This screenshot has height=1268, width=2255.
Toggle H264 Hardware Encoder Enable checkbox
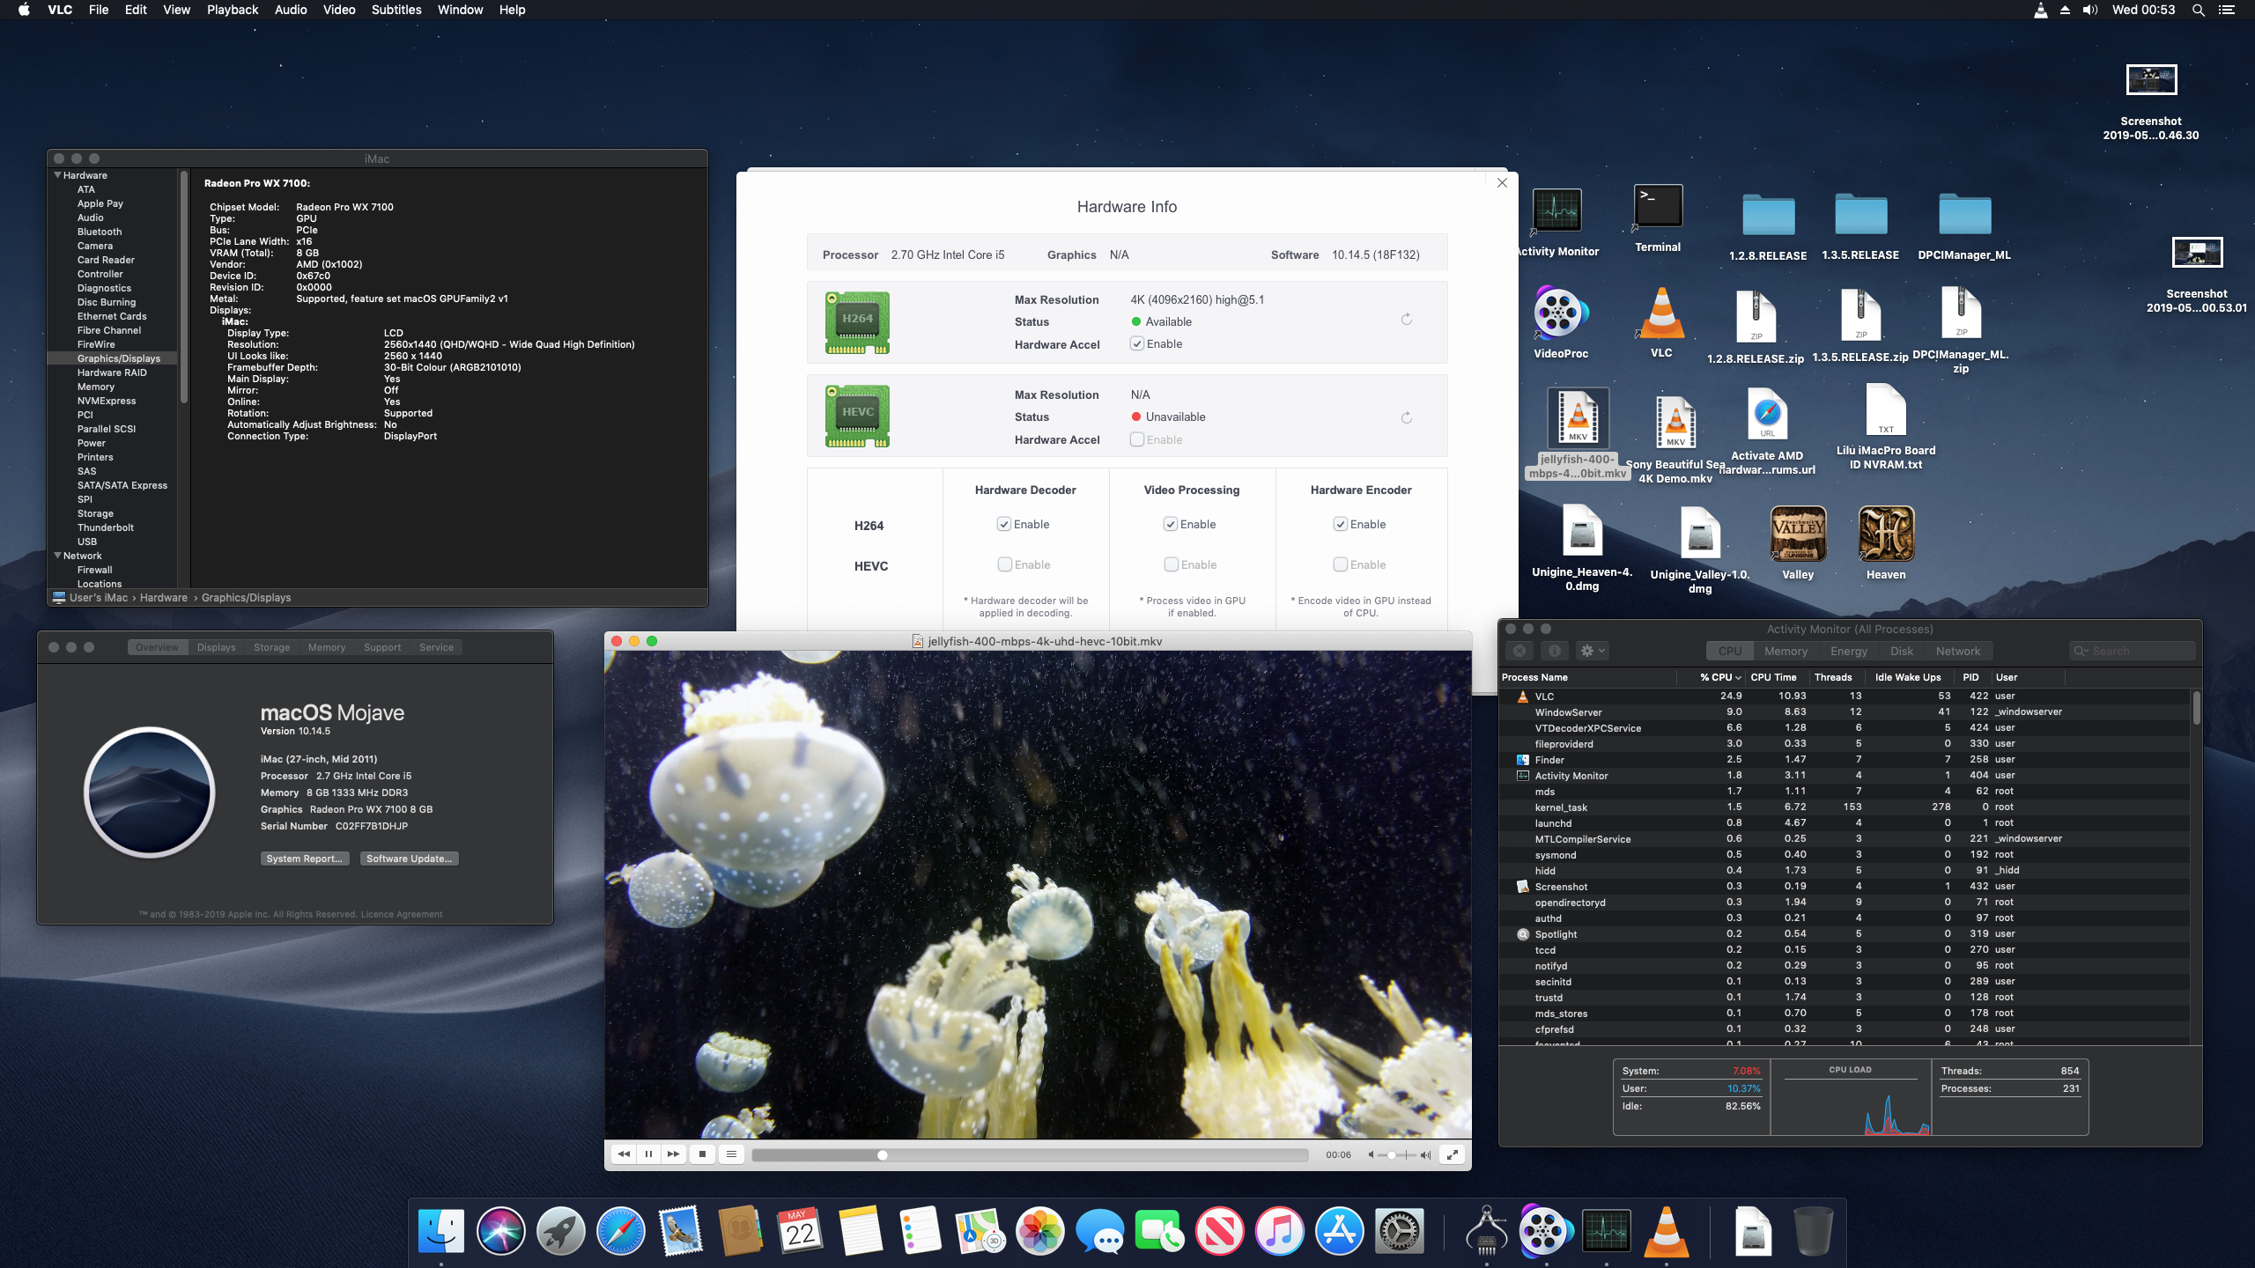[x=1341, y=524]
